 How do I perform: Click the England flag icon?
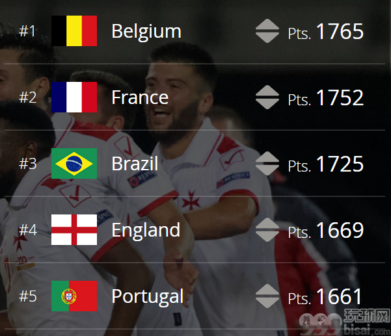pos(74,229)
